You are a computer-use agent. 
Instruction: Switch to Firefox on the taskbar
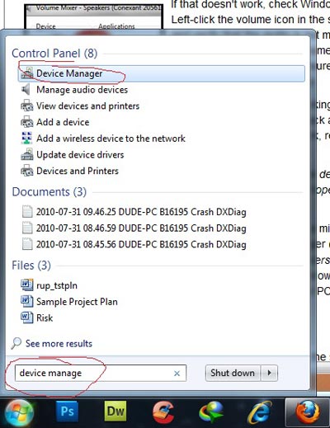tap(308, 412)
